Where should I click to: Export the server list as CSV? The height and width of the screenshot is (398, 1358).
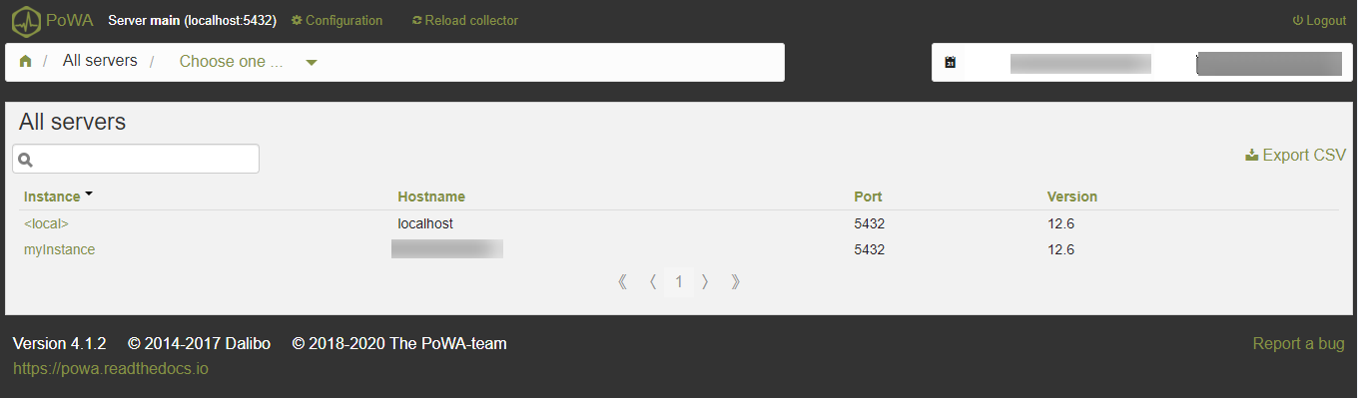[x=1296, y=155]
